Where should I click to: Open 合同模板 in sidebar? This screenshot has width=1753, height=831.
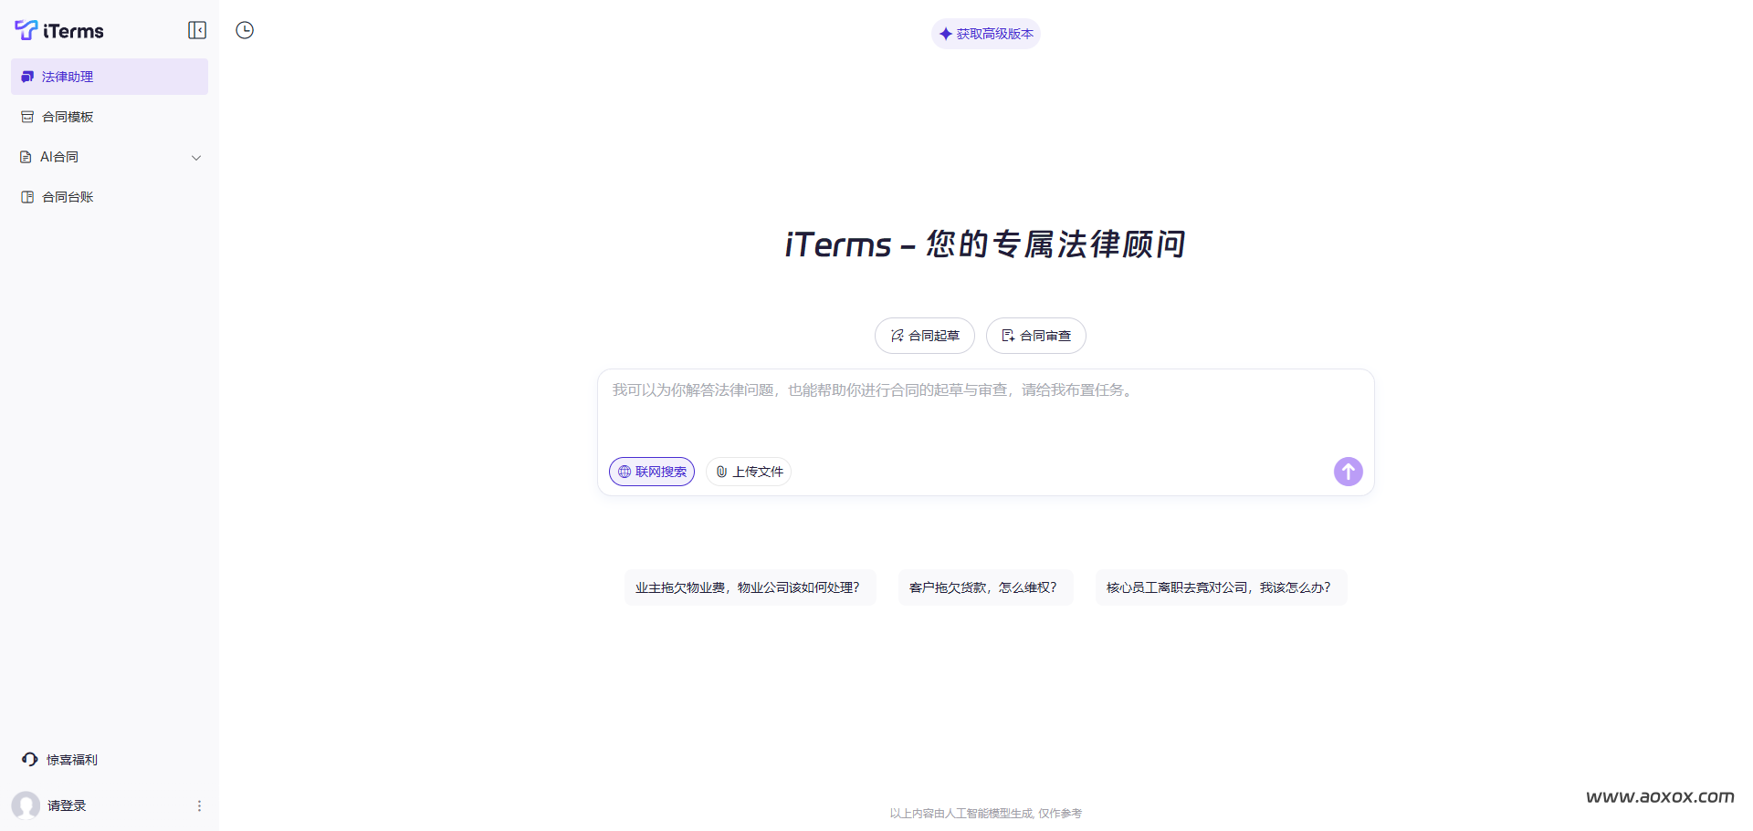point(110,117)
